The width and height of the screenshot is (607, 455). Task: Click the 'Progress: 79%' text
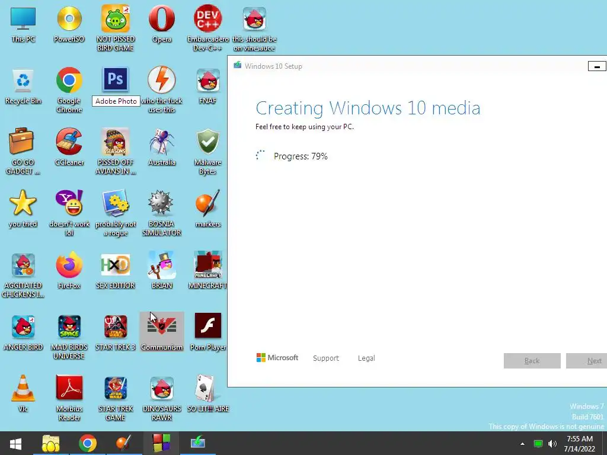tap(301, 156)
